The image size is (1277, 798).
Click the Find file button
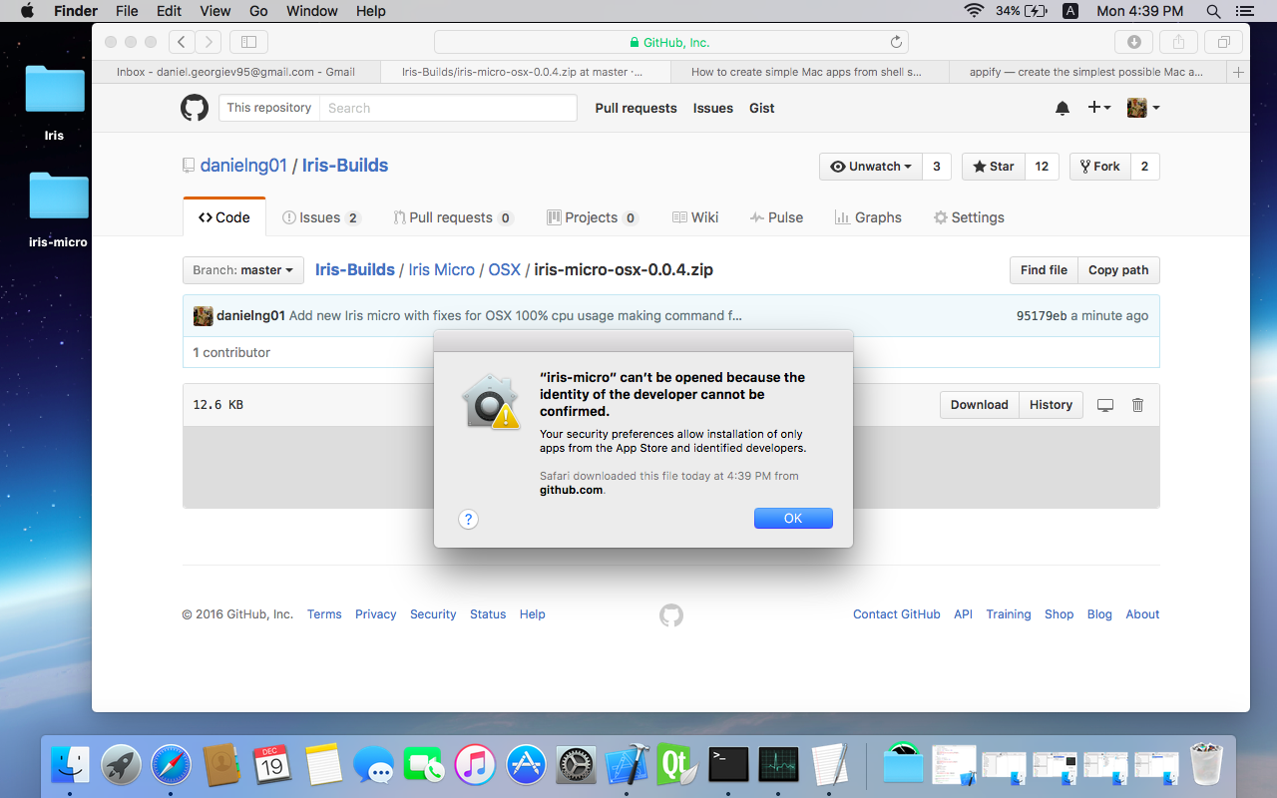(x=1044, y=270)
